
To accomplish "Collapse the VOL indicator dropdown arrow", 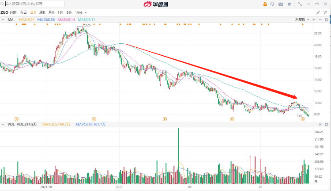I will [x=4, y=125].
